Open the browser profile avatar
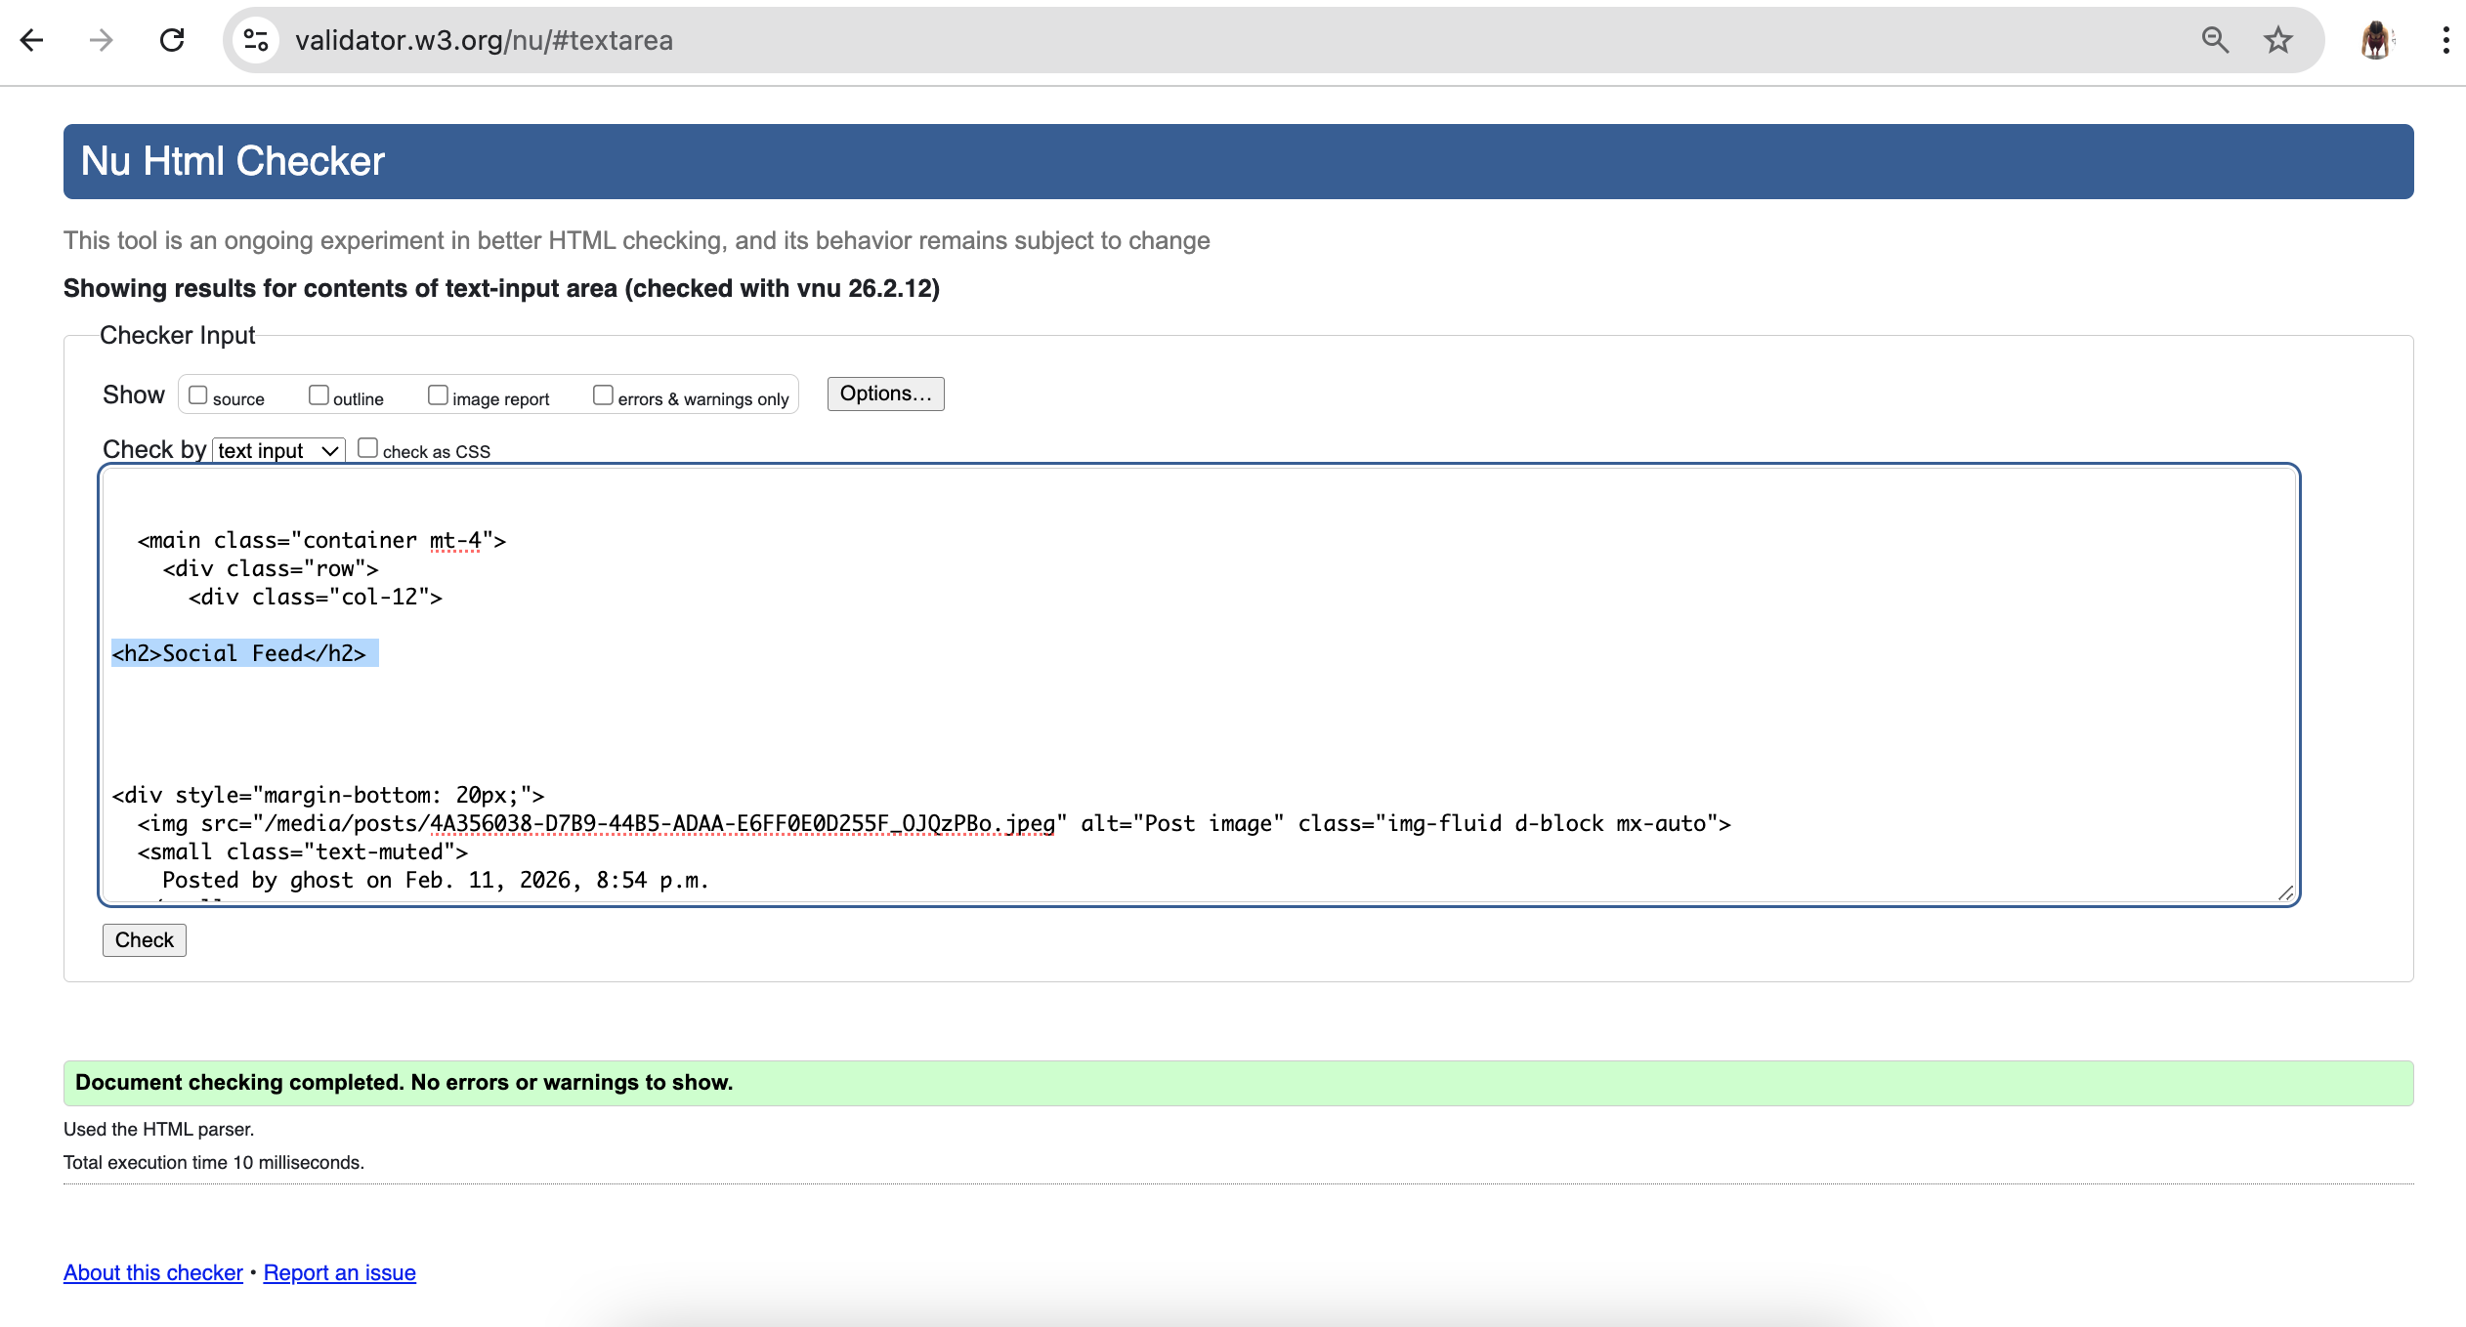The width and height of the screenshot is (2466, 1327). (2378, 40)
